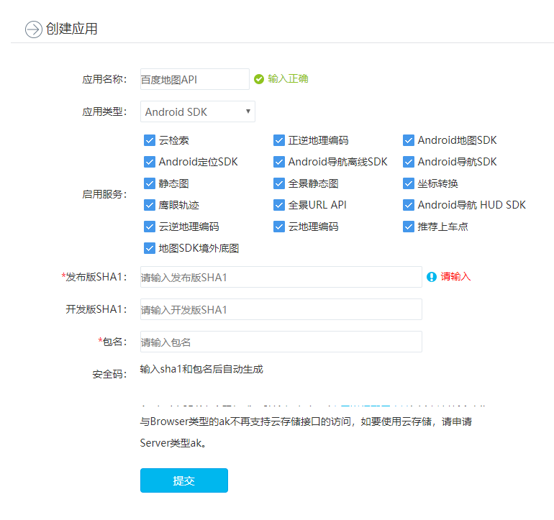
Task: Toggle the Android定位SDK checkbox
Action: [150, 162]
